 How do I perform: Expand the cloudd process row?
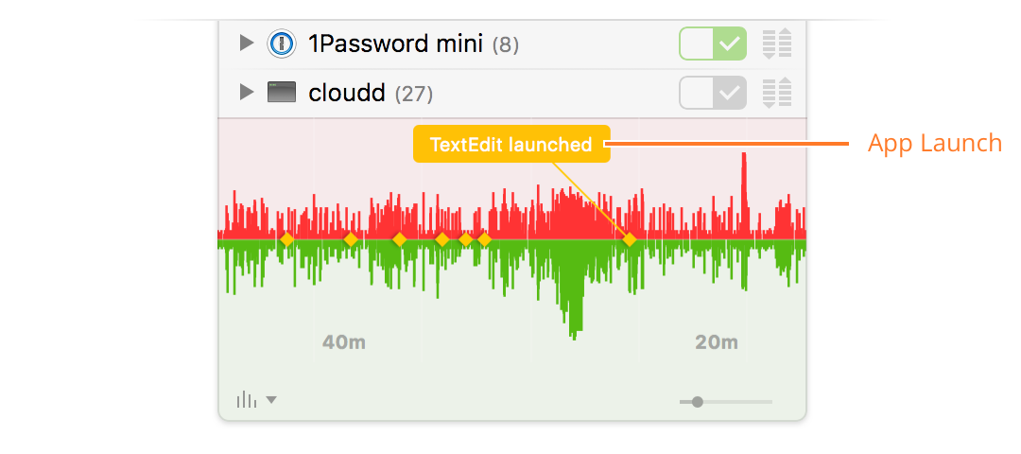[246, 93]
